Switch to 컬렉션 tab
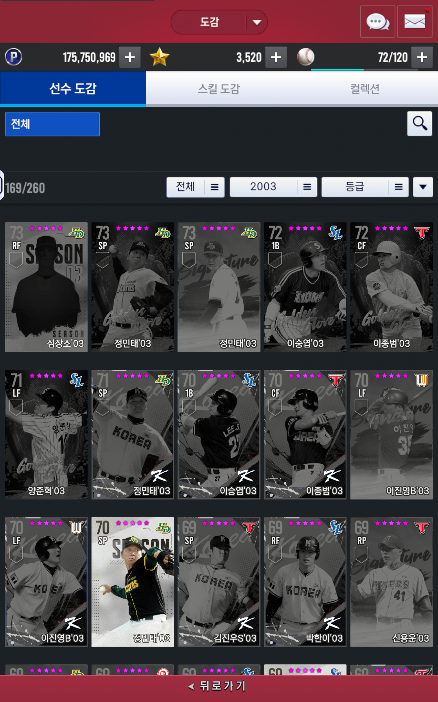 [x=365, y=89]
